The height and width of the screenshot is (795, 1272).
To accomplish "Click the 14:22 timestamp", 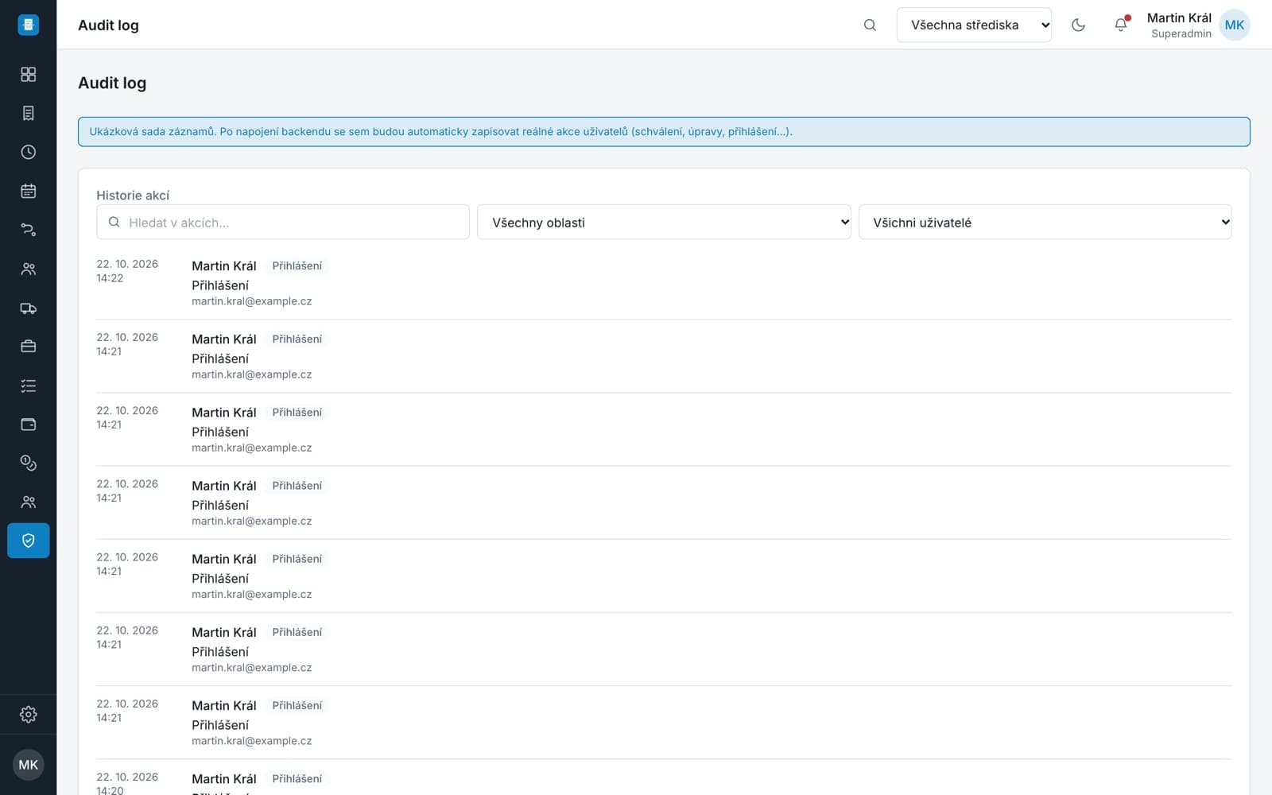I will [110, 278].
